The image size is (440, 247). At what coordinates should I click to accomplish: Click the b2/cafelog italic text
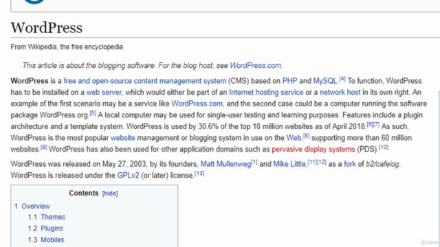point(382,164)
